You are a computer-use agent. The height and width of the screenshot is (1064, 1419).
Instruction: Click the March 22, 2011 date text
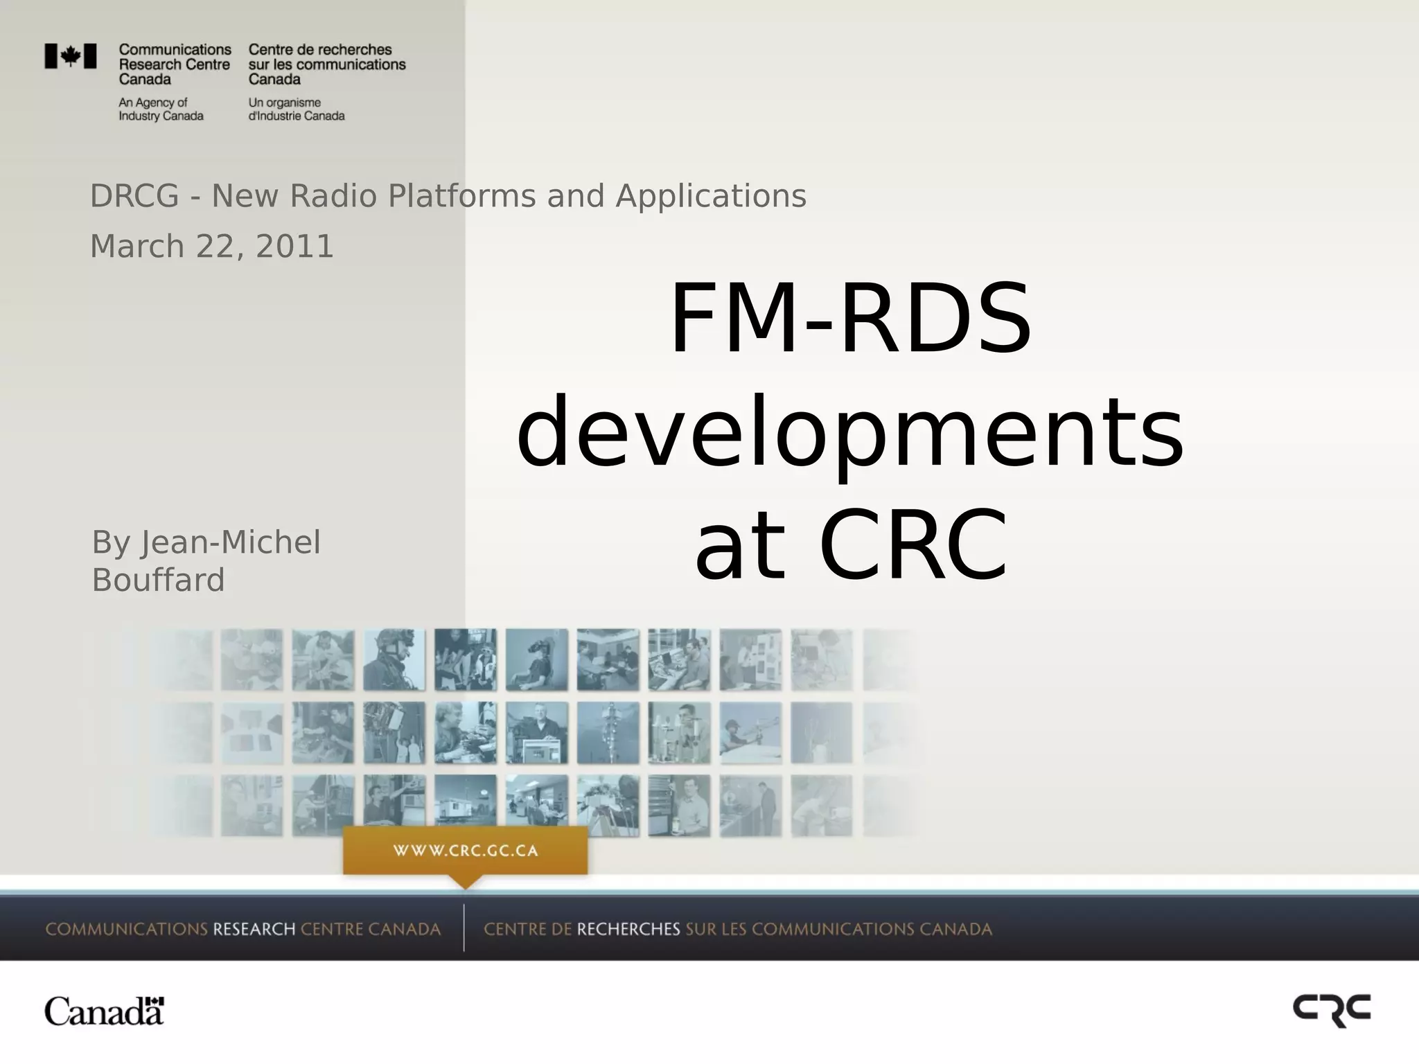pos(212,247)
